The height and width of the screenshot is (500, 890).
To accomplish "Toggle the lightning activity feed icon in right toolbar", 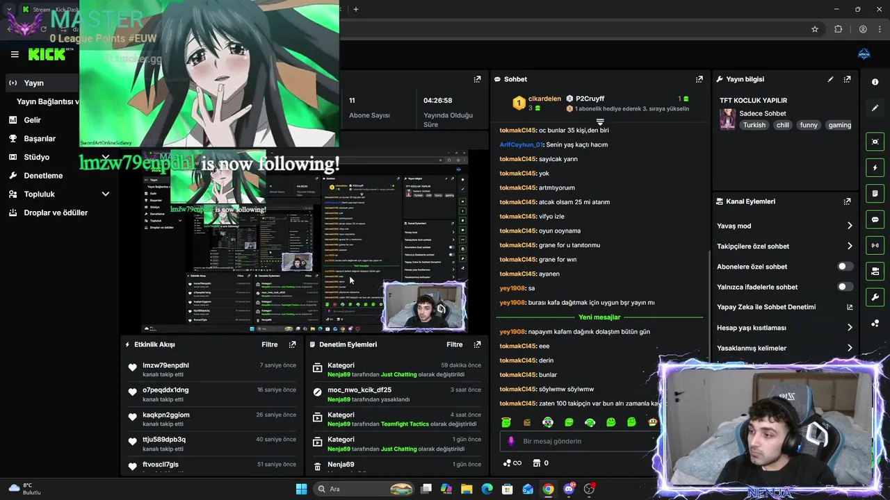I will point(875,167).
